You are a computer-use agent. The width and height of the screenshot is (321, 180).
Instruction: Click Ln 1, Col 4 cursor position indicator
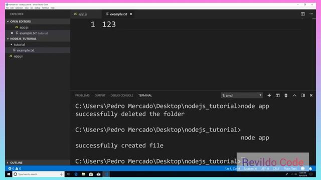point(232,168)
